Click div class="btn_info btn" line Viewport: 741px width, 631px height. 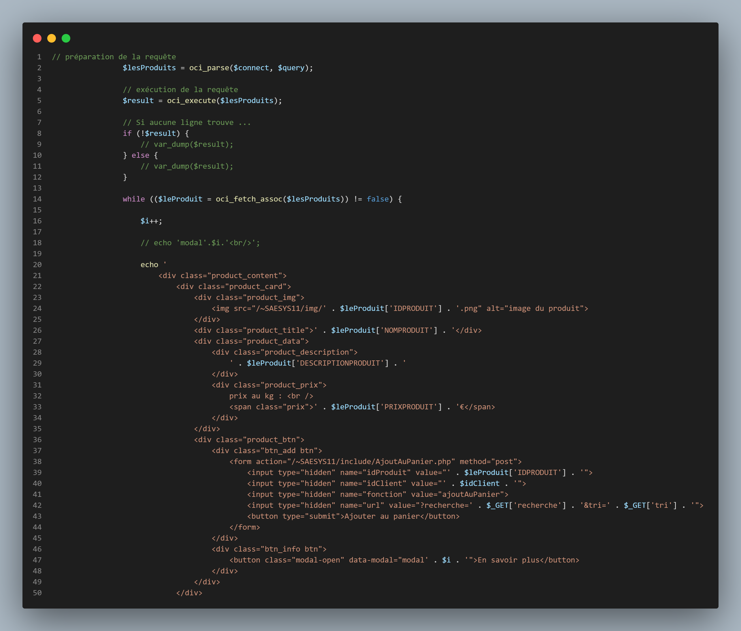point(269,549)
